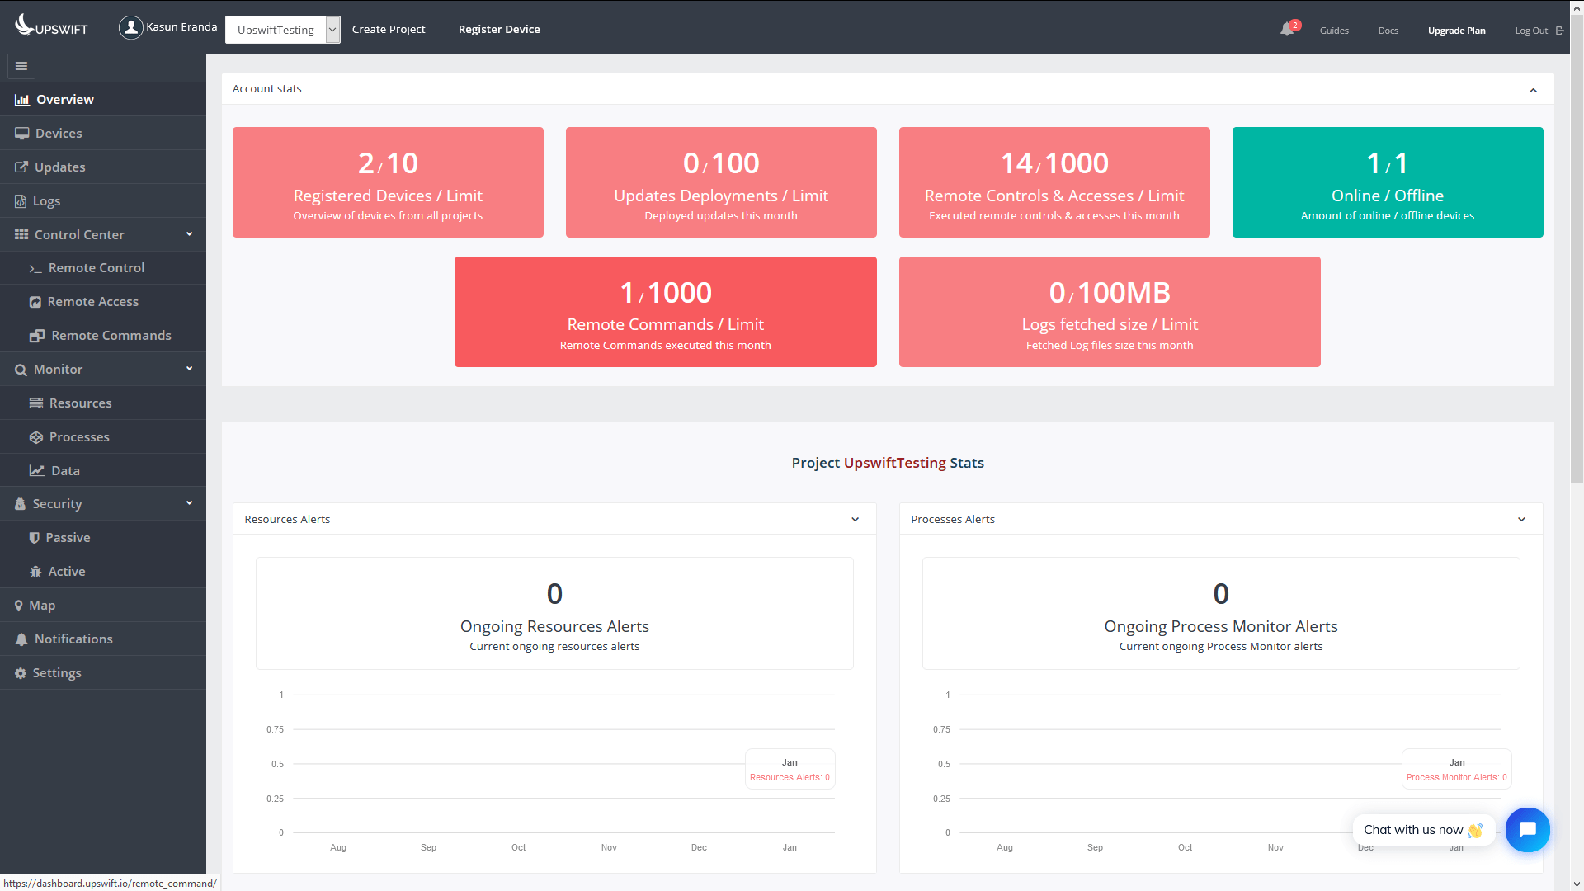The width and height of the screenshot is (1584, 891).
Task: Click Register Device link
Action: [x=499, y=30]
